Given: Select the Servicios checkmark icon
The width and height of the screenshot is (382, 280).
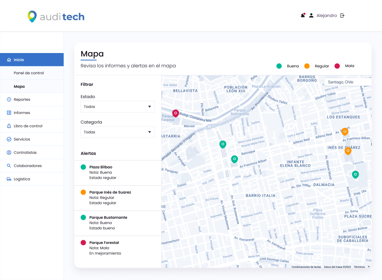Looking at the screenshot, I should click(x=8, y=139).
